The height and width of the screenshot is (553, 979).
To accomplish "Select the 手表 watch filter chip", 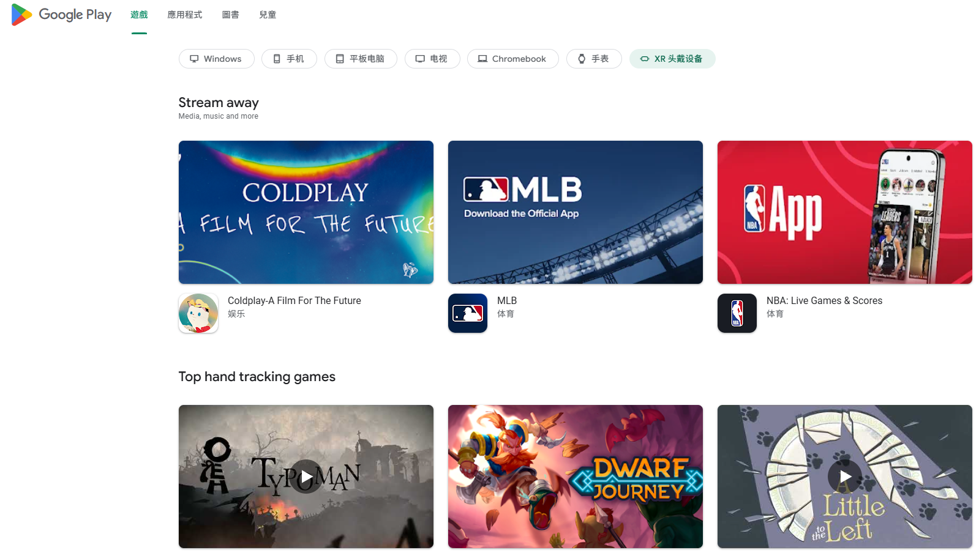I will pyautogui.click(x=594, y=59).
